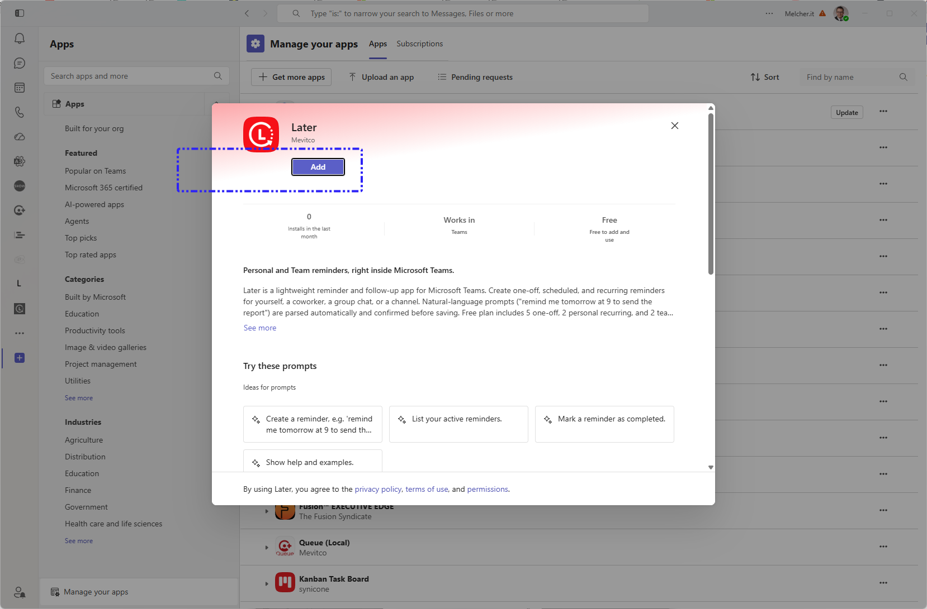
Task: Open the people icon at the rail bottom
Action: [20, 592]
